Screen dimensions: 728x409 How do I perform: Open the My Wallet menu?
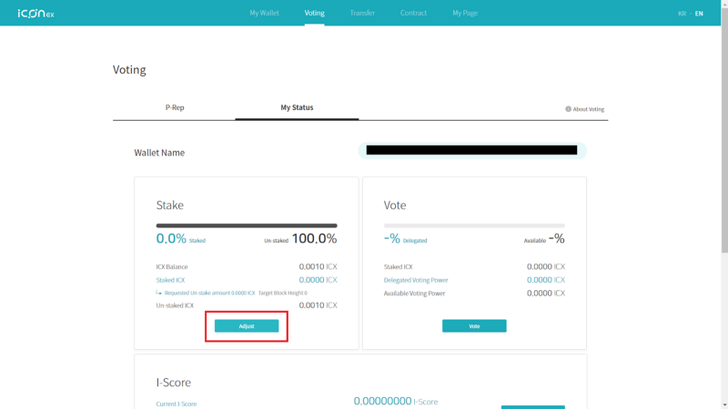pos(264,14)
